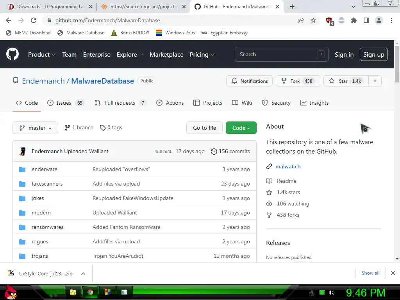Open the extensions puzzle piece icon
The image size is (400, 300).
(x=354, y=20)
